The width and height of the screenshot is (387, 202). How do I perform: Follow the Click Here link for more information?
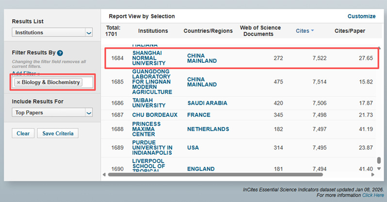(373, 196)
